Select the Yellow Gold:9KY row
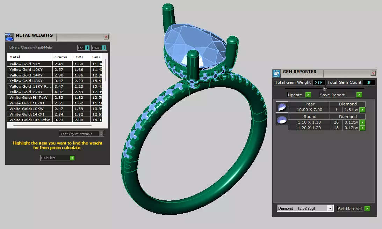The height and width of the screenshot is (229, 382). click(55, 64)
